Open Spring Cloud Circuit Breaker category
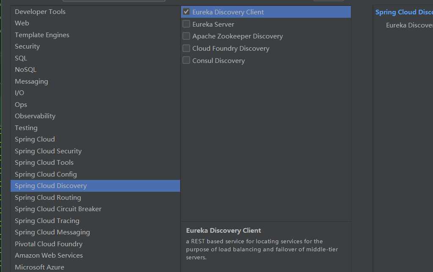Viewport: 433px width, 272px height. point(95,209)
